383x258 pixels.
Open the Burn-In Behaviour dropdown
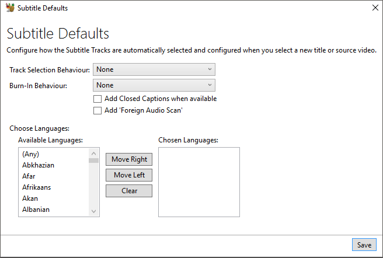pos(154,85)
